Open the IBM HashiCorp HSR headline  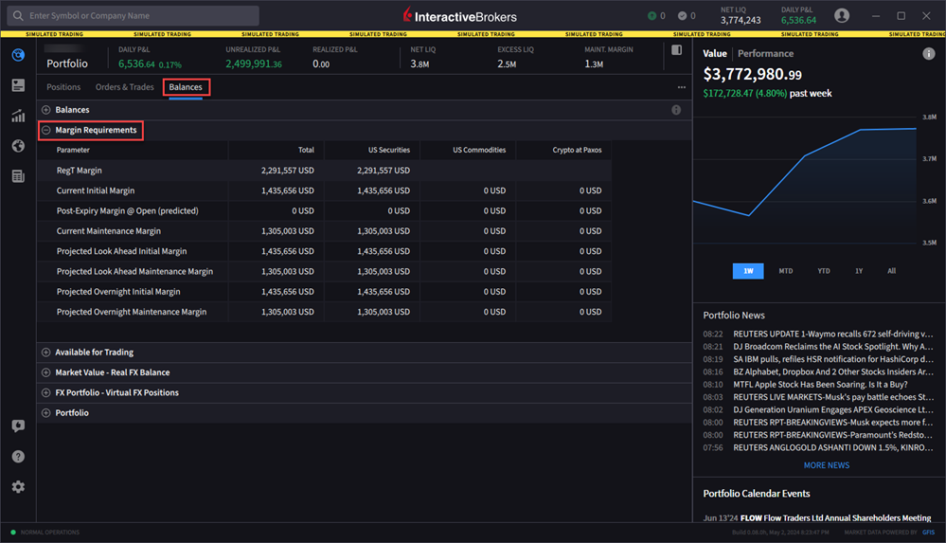[x=832, y=359]
